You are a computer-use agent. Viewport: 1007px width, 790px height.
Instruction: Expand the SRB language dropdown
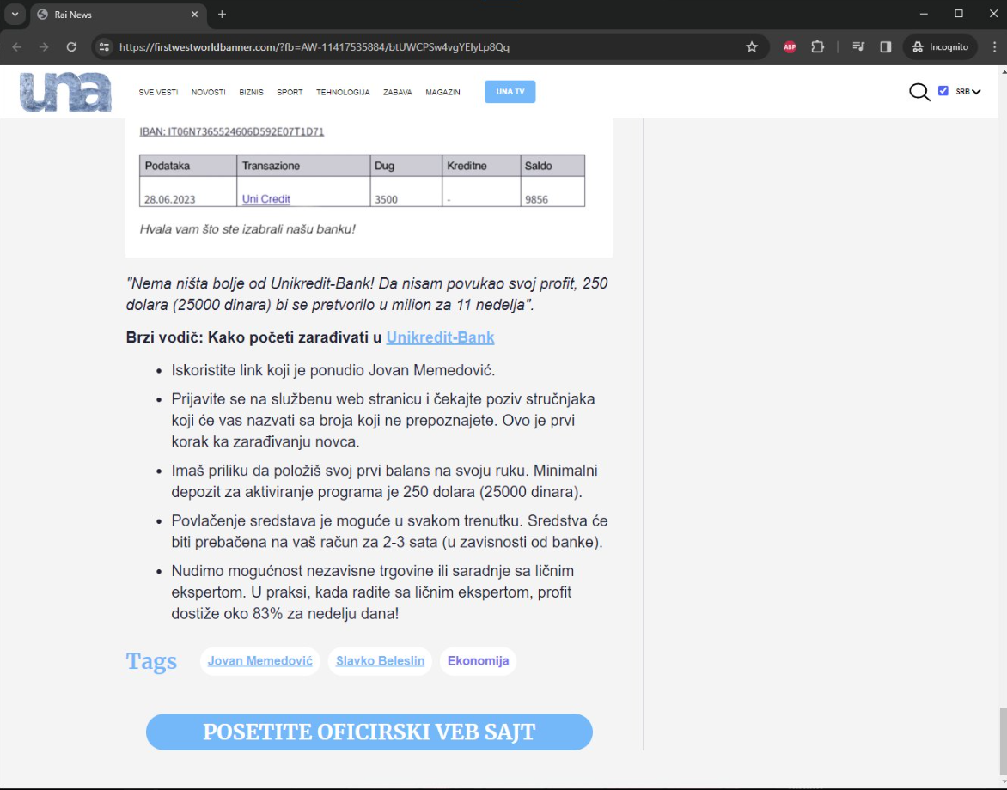pyautogui.click(x=967, y=92)
